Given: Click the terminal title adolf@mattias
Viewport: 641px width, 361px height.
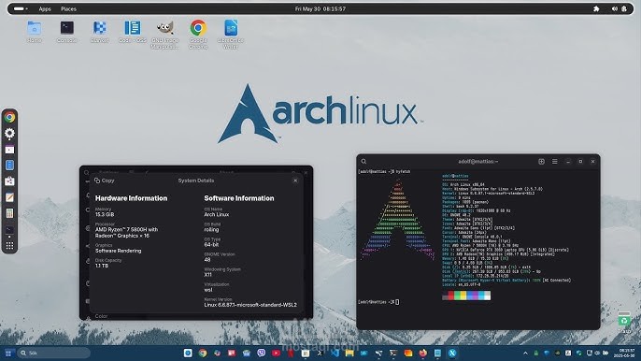Looking at the screenshot, I should click(477, 162).
